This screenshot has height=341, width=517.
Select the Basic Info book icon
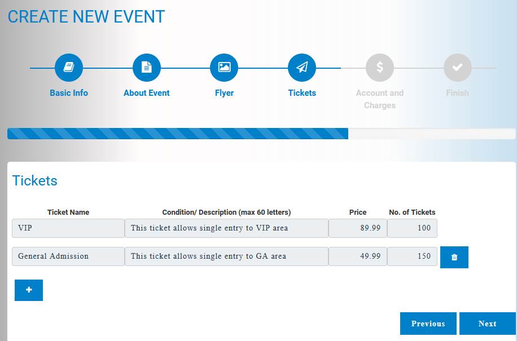tap(68, 67)
